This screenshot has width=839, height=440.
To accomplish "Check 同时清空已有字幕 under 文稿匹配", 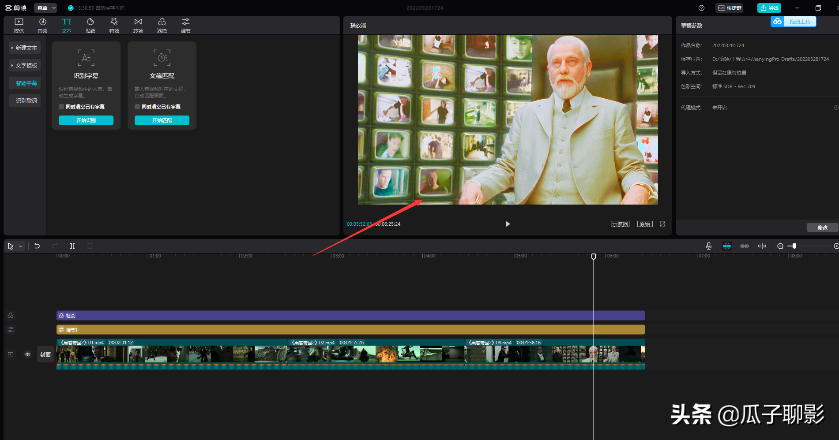I will (x=137, y=107).
